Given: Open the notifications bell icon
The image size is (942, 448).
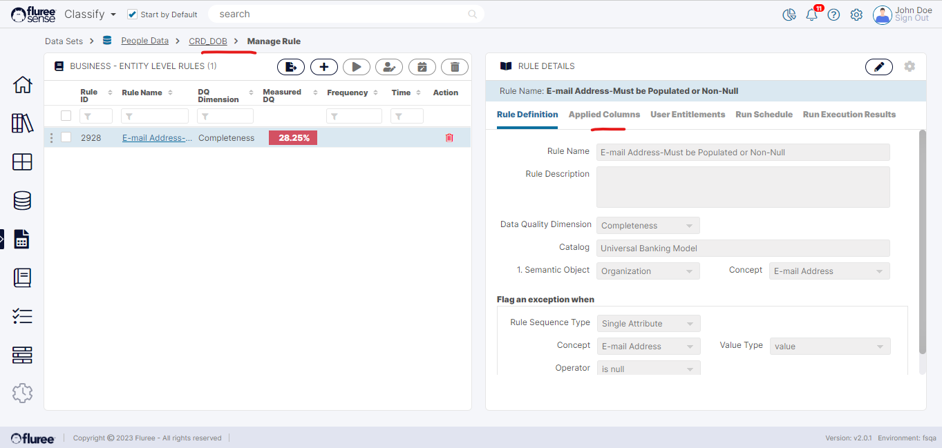Looking at the screenshot, I should tap(811, 14).
